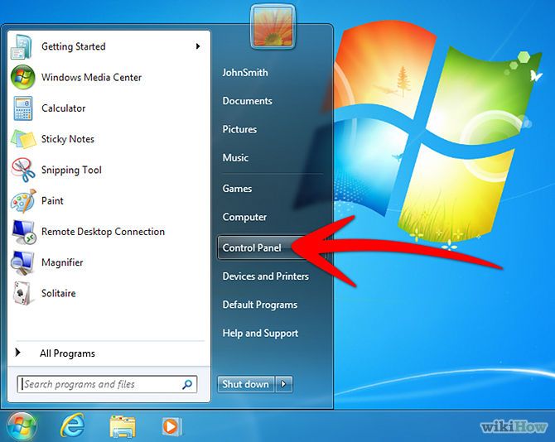Screen dimensions: 555x442
Task: Open the Calculator icon
Action: [x=23, y=108]
